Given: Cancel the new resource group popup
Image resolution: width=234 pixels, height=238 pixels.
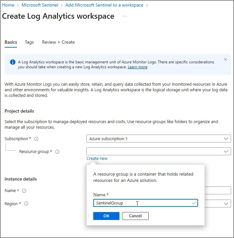Looking at the screenshot, I should 135,216.
